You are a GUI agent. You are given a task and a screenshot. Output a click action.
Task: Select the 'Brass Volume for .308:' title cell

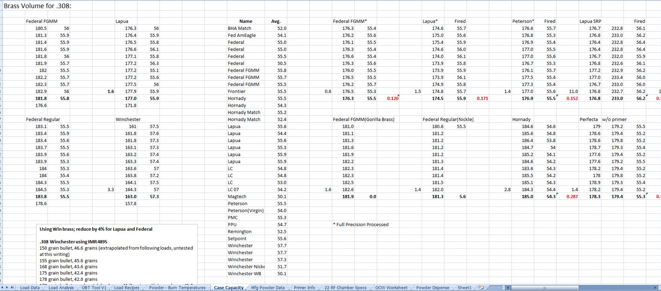tap(37, 6)
